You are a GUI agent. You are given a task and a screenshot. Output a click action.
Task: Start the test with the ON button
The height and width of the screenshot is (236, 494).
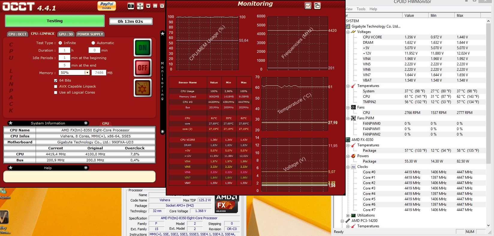tap(142, 48)
